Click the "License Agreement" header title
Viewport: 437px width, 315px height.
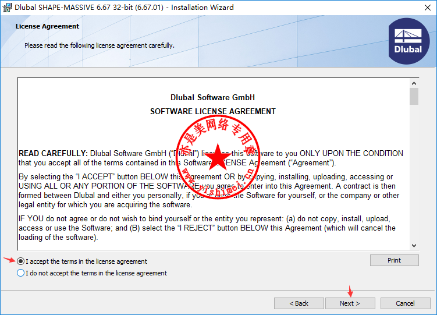pos(47,26)
